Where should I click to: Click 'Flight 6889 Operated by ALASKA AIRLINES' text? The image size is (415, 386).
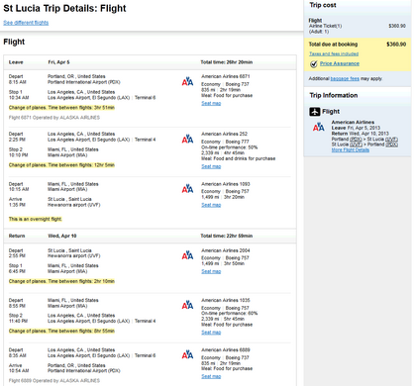point(54,380)
